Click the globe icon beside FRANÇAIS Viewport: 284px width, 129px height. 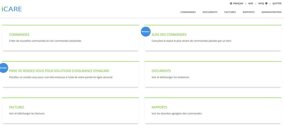click(x=231, y=3)
